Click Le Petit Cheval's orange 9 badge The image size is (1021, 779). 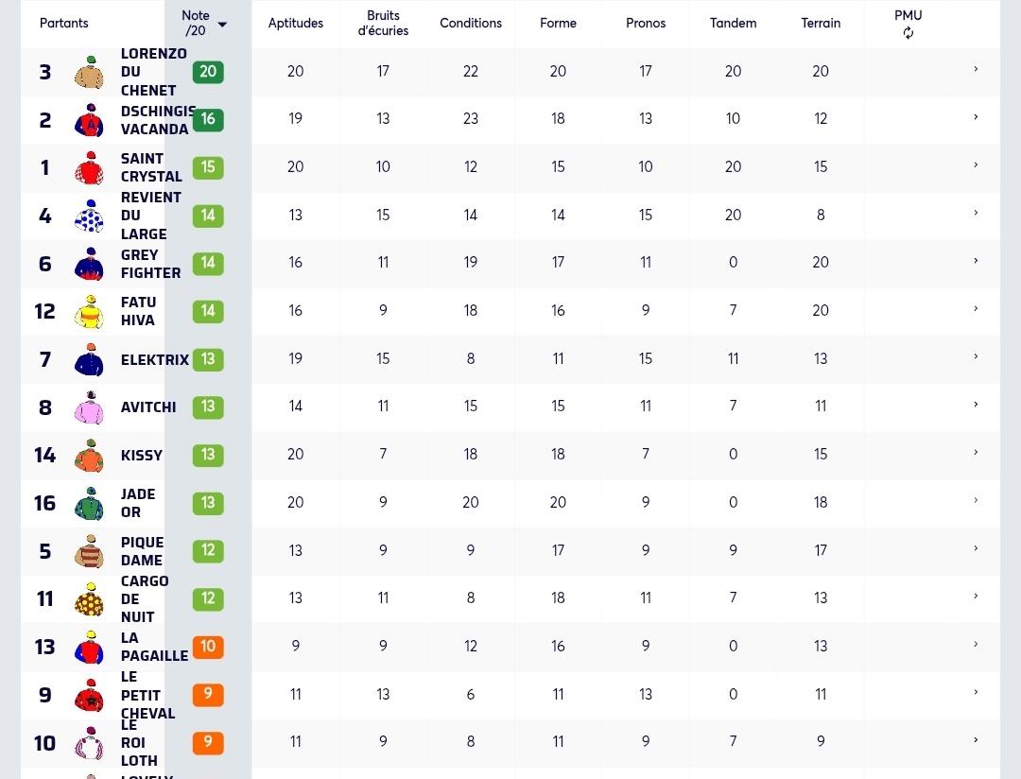(208, 694)
